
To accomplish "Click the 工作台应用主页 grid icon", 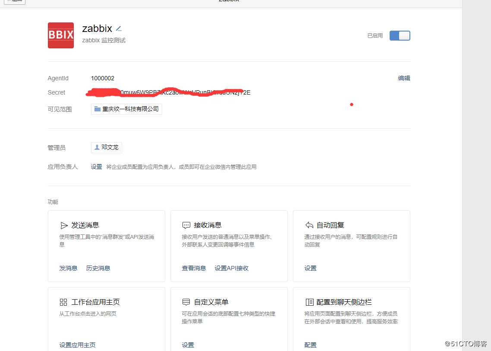I will 63,302.
